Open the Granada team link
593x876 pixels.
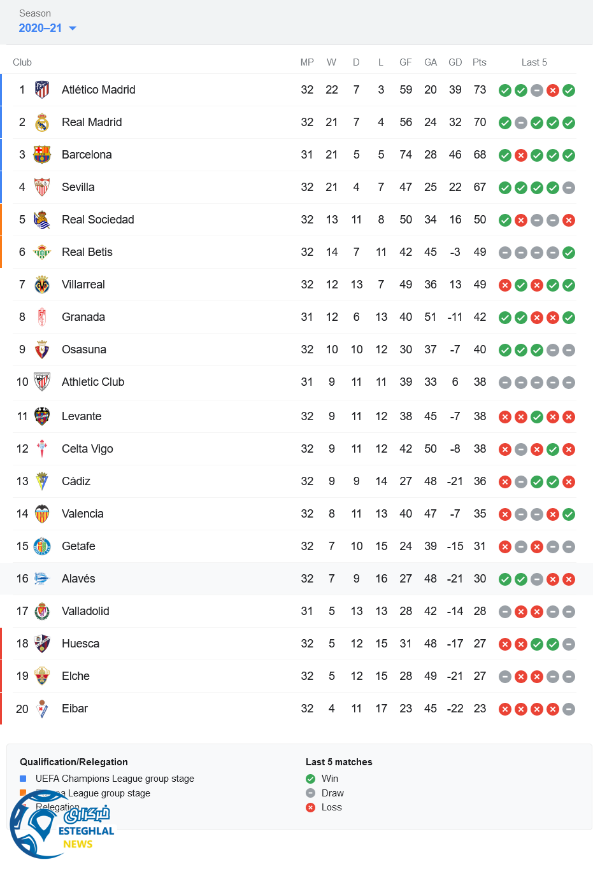[x=83, y=317]
